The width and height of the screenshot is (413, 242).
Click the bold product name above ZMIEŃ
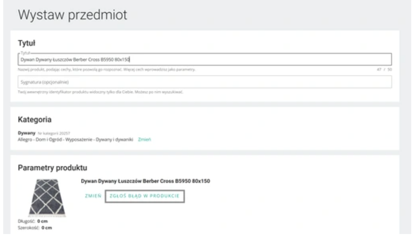click(x=145, y=181)
